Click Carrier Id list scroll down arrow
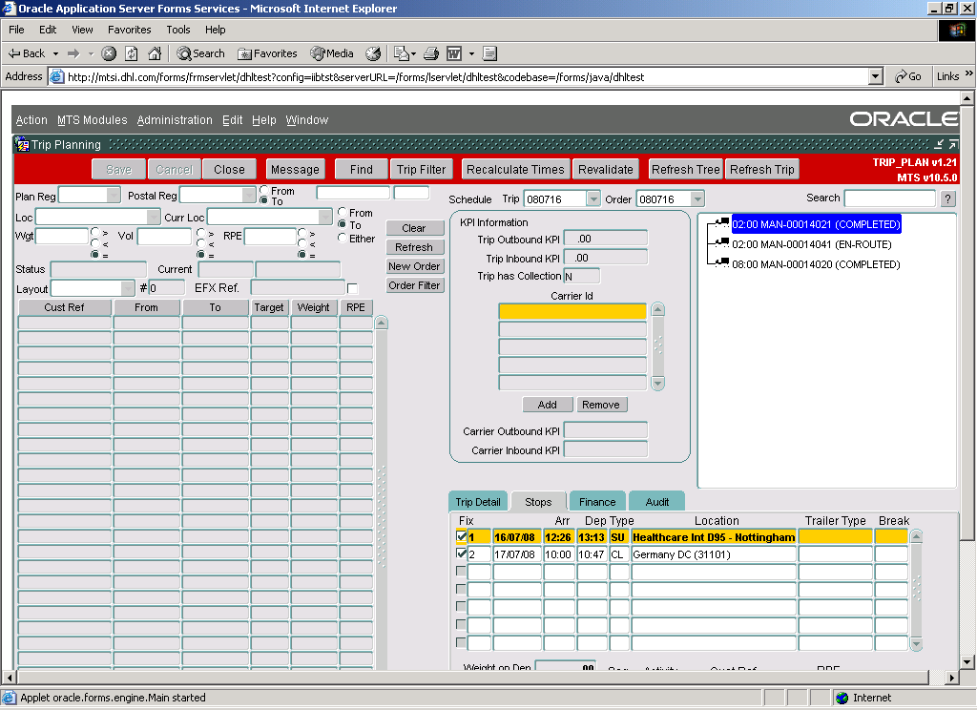The height and width of the screenshot is (710, 977). tap(658, 384)
